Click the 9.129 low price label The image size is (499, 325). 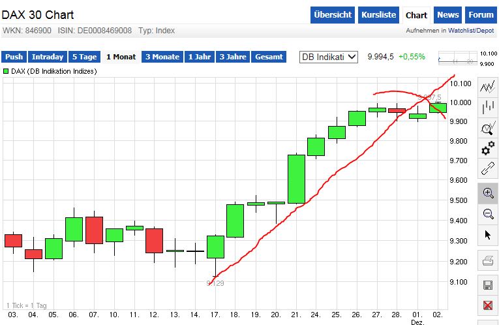[x=215, y=283]
